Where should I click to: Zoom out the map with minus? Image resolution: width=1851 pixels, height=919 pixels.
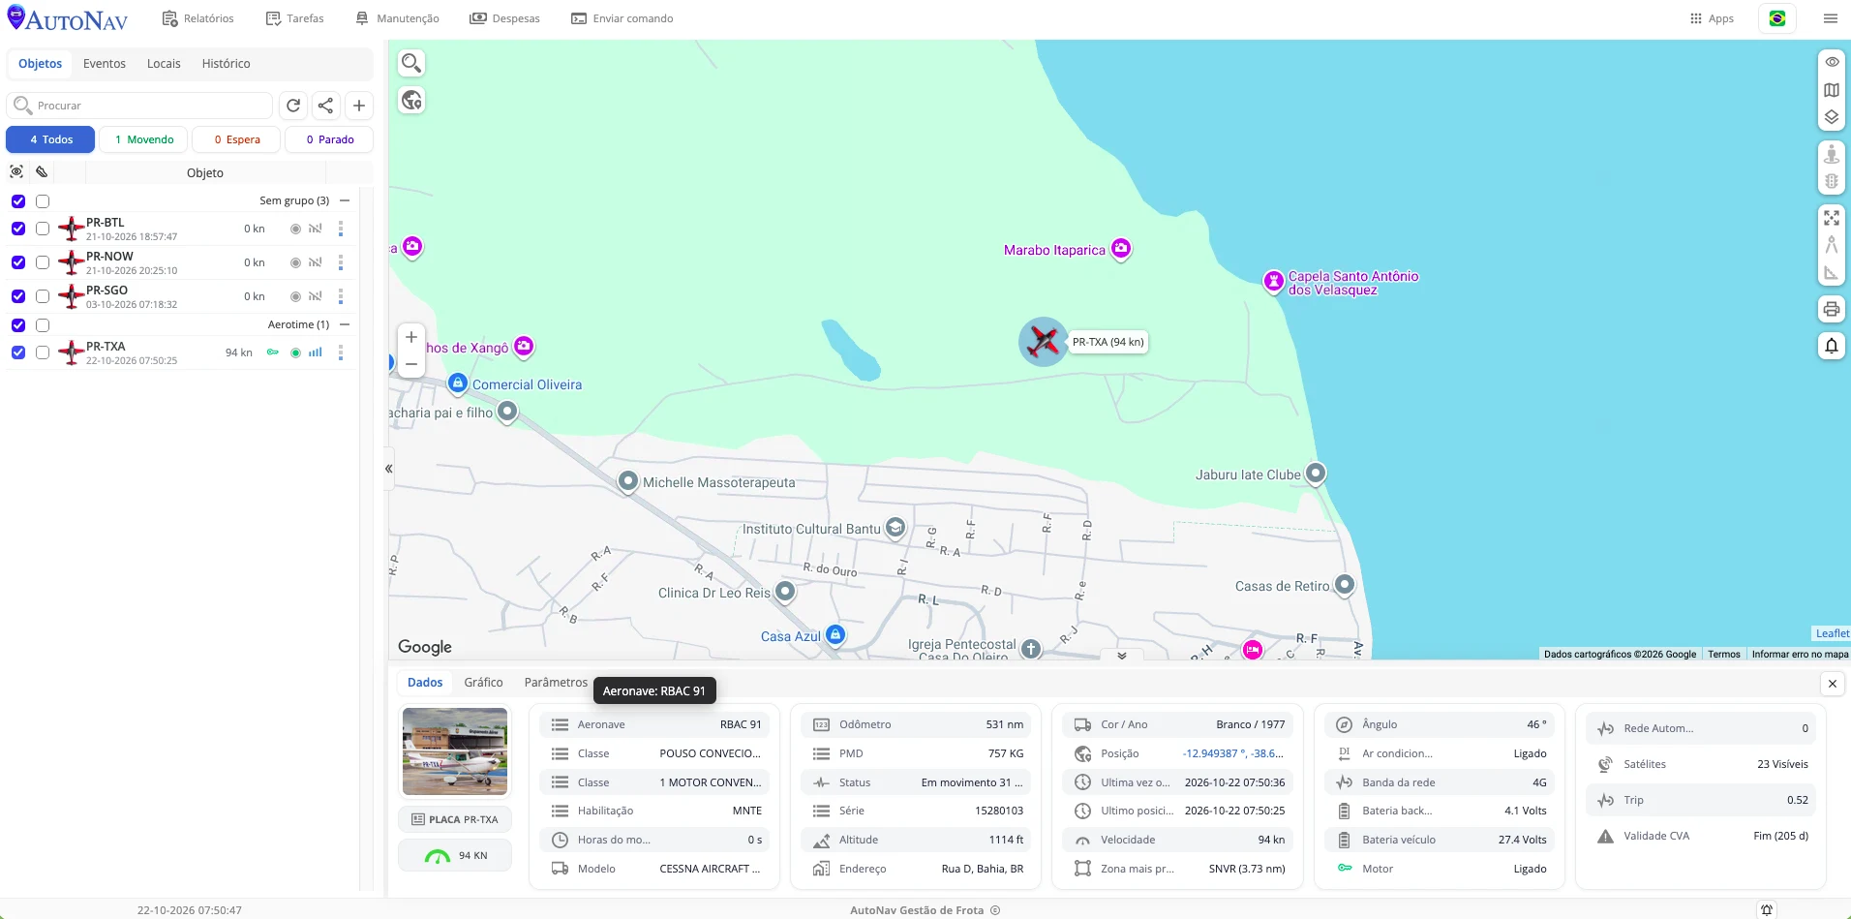411,364
